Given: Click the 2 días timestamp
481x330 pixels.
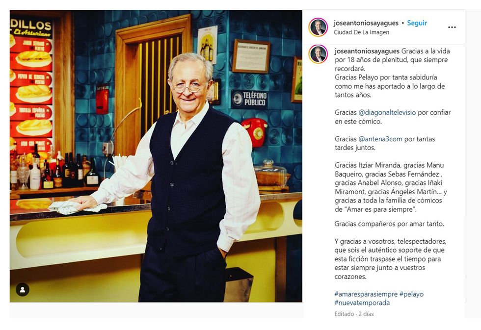Looking at the screenshot, I should tap(366, 314).
